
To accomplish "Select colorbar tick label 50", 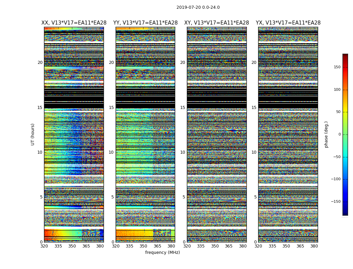I will pyautogui.click(x=338, y=112).
